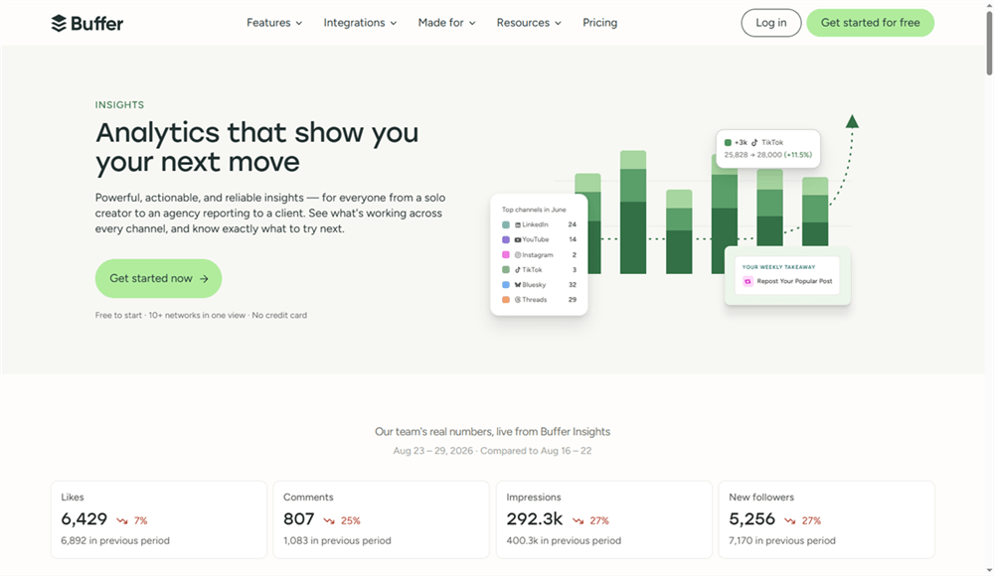Click the Log in button
The image size is (994, 576).
[771, 23]
